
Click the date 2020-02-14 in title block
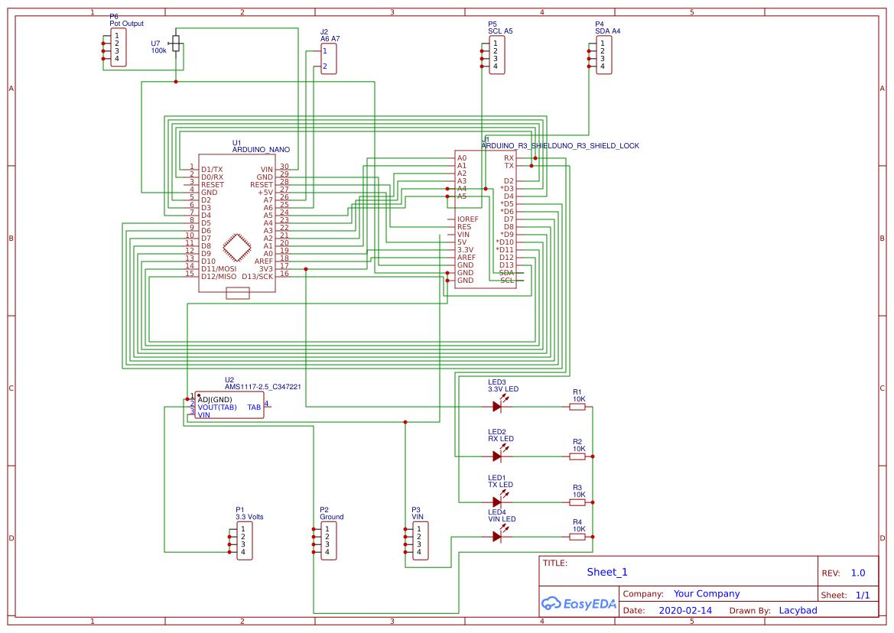[686, 610]
